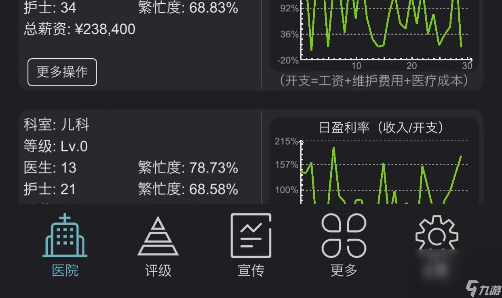The height and width of the screenshot is (298, 502).
Task: Switch to the 宣传 tab label
Action: coord(251,270)
